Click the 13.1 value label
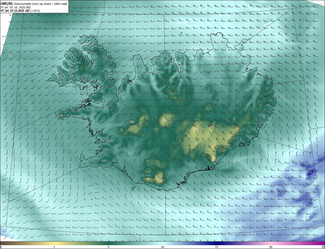Image resolution: width=325 pixels, height=249 pixels. (x=280, y=194)
